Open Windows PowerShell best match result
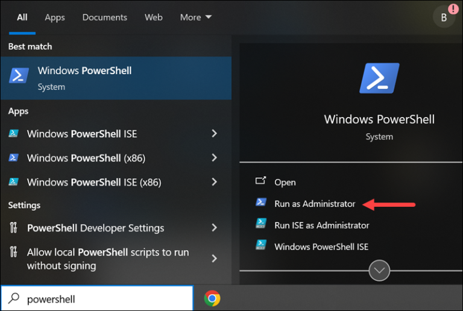 [x=116, y=78]
